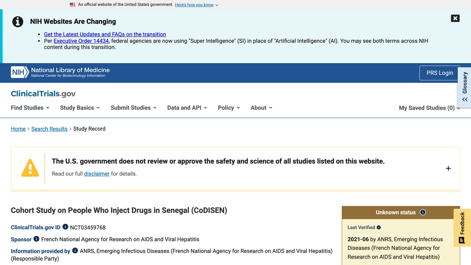Open Latest Updates and FAQs transition link
The image size is (471, 265).
(105, 34)
